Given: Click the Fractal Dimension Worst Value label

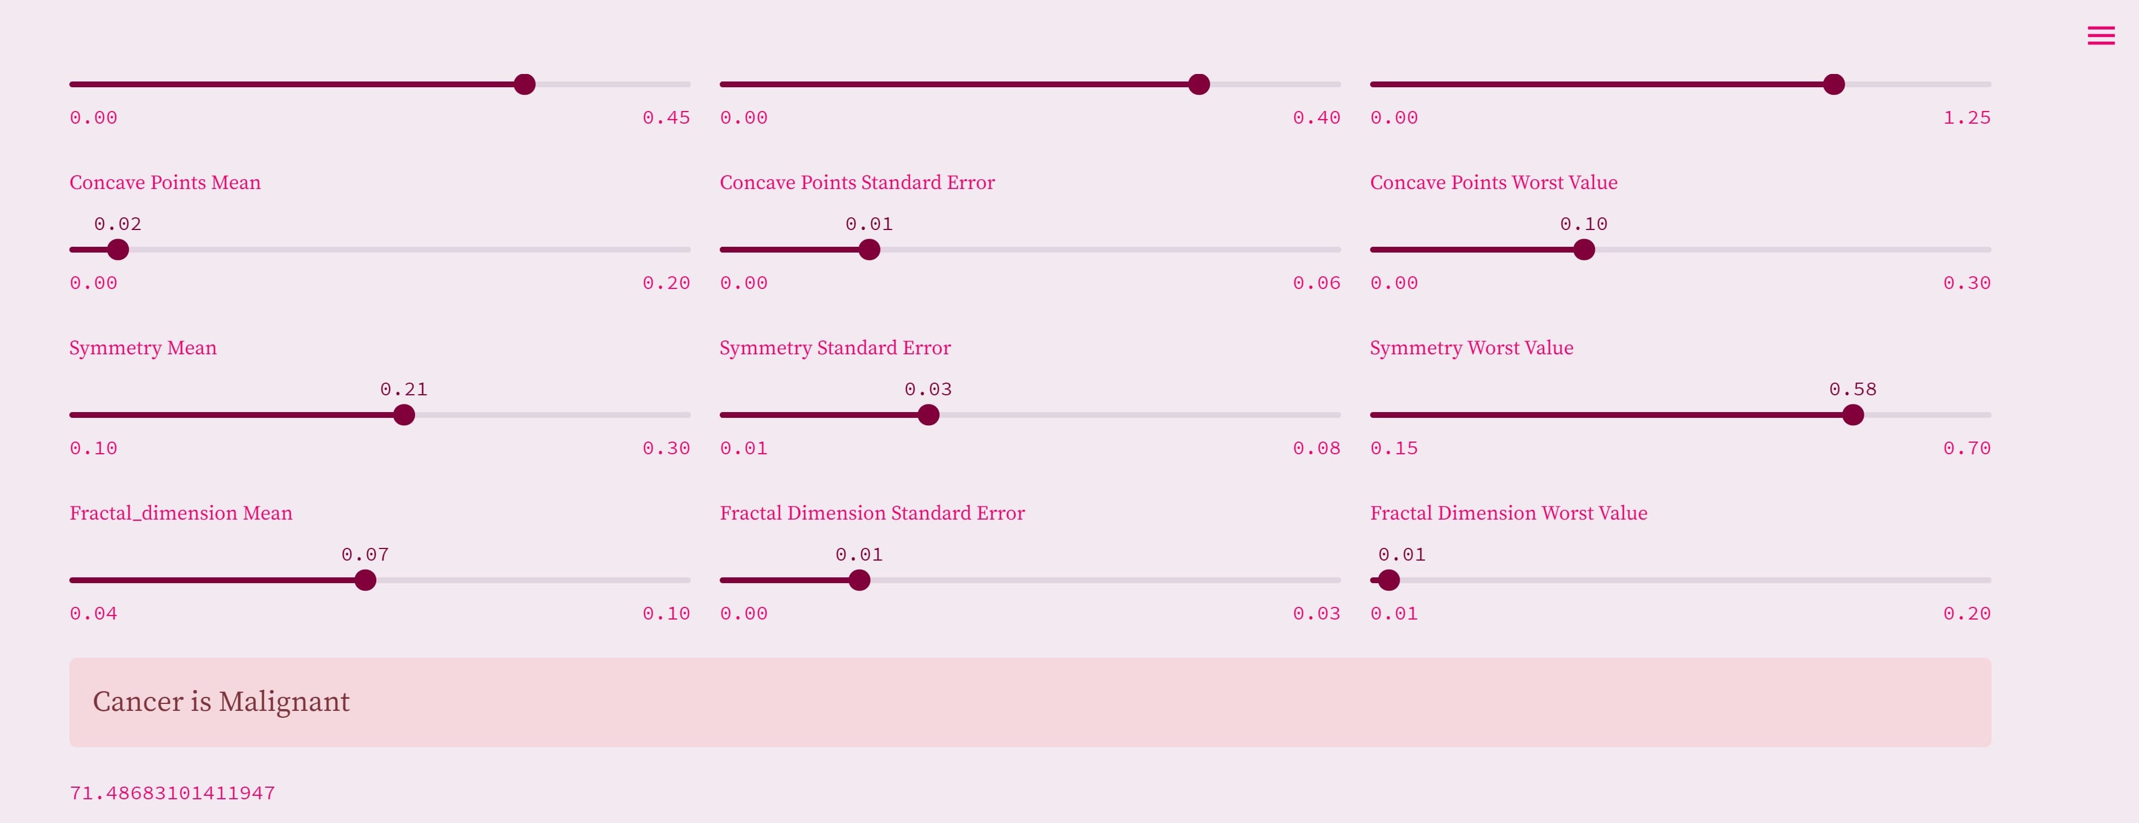Looking at the screenshot, I should tap(1508, 513).
